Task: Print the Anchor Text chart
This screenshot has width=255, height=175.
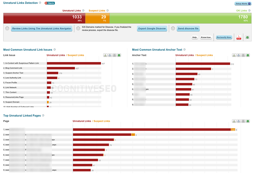Action: coord(239,55)
